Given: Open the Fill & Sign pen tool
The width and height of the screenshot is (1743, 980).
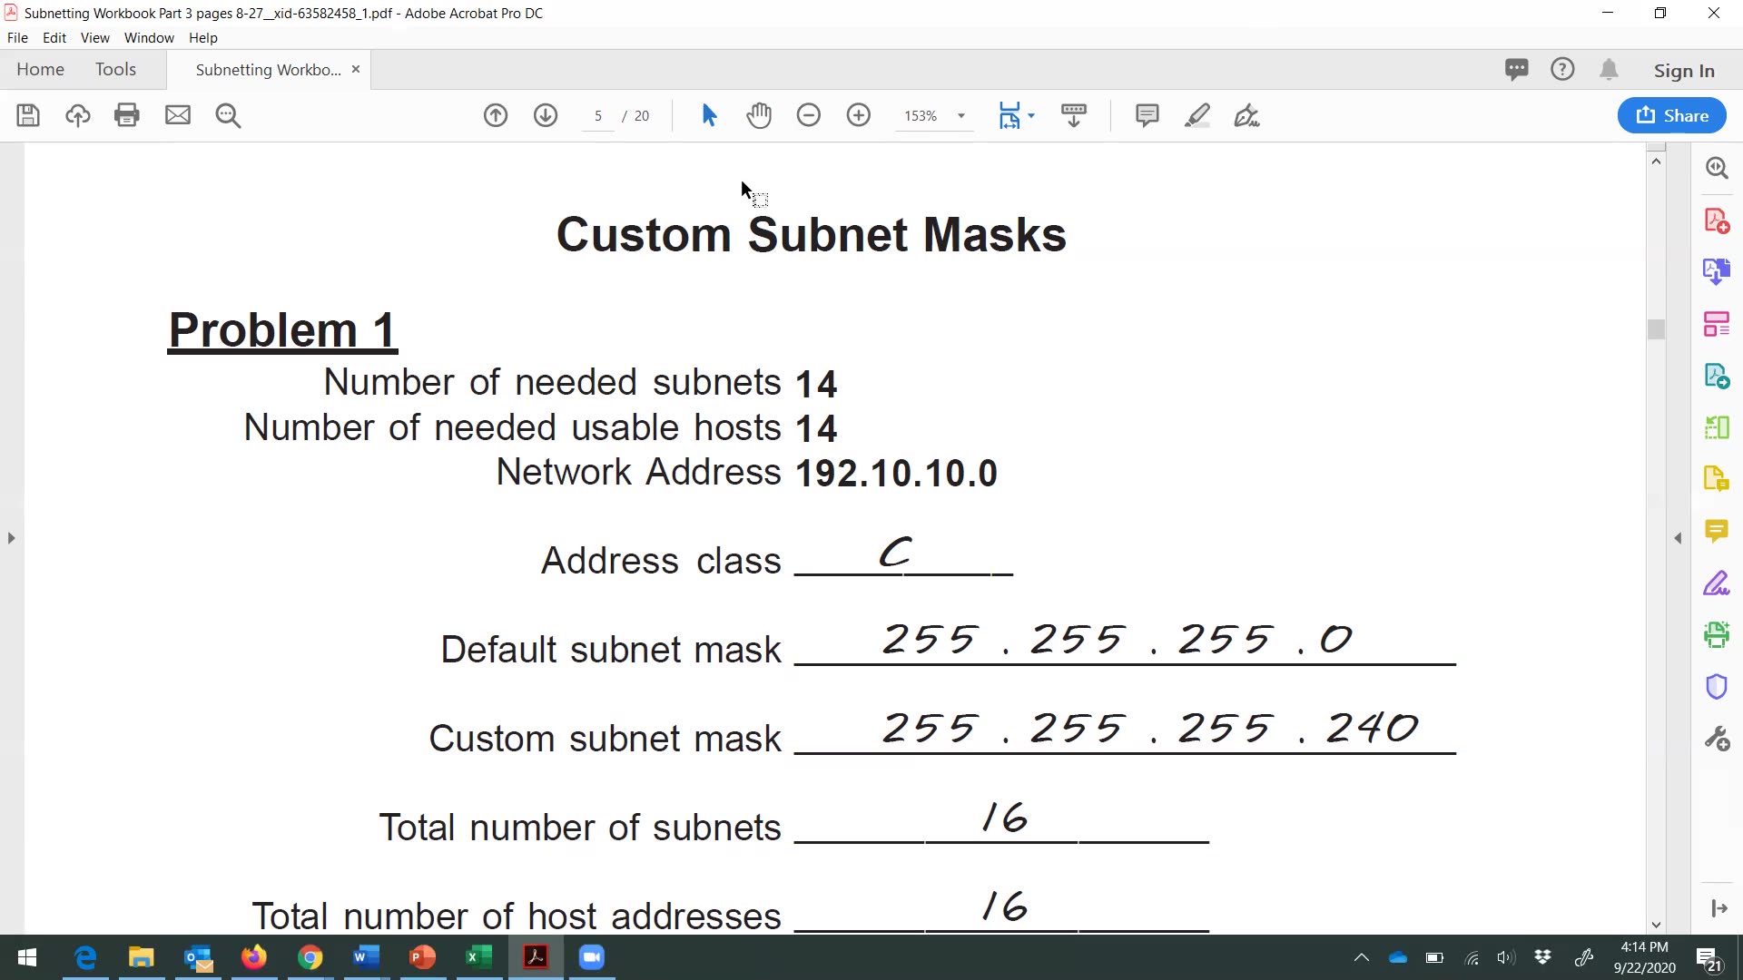Looking at the screenshot, I should point(1246,115).
